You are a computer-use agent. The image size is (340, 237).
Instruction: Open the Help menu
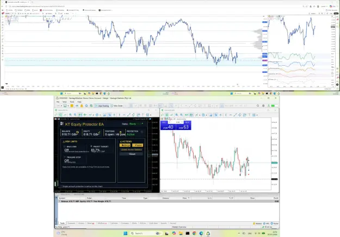[x=79, y=102]
